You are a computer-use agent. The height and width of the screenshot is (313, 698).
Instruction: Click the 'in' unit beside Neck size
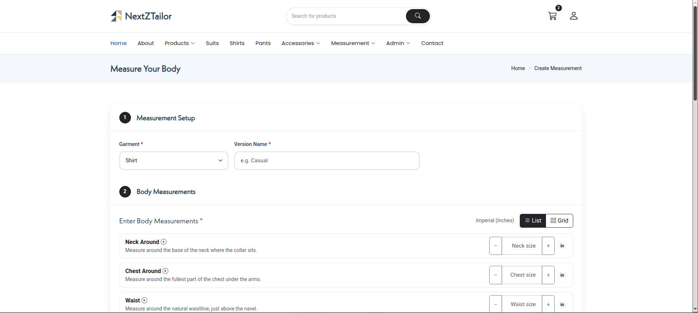pos(562,246)
